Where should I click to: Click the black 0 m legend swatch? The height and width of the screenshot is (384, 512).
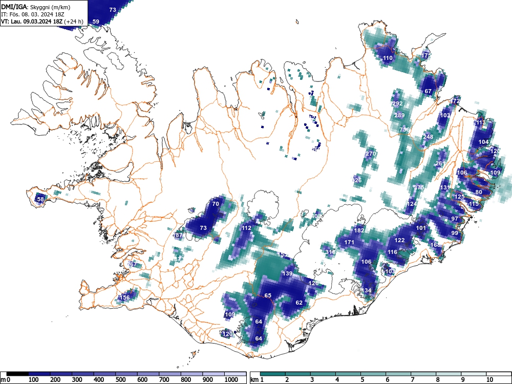17,374
